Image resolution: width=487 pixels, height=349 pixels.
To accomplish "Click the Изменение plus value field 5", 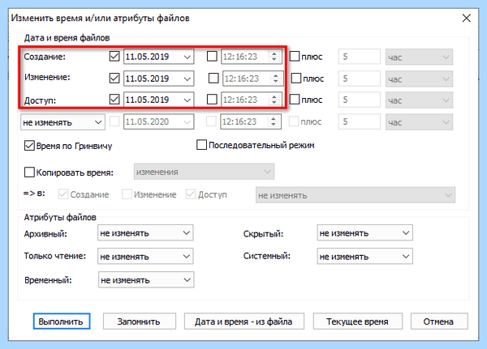I will (360, 79).
